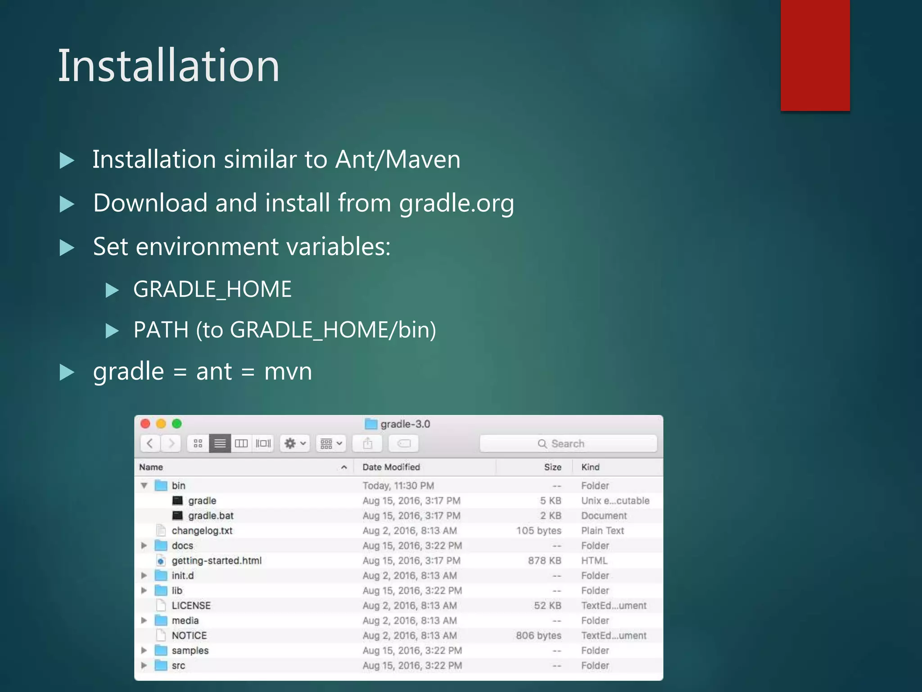Sort by the Date Modified column header
The height and width of the screenshot is (692, 922).
425,467
